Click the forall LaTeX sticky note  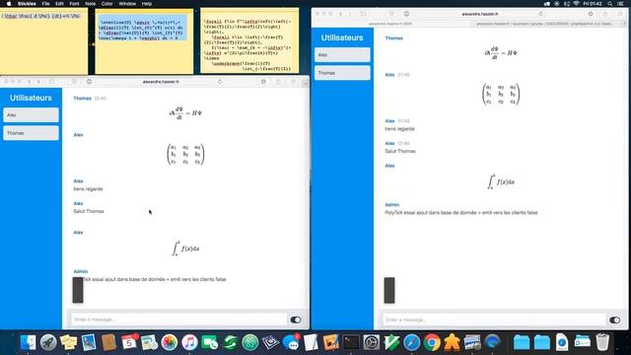(x=249, y=41)
